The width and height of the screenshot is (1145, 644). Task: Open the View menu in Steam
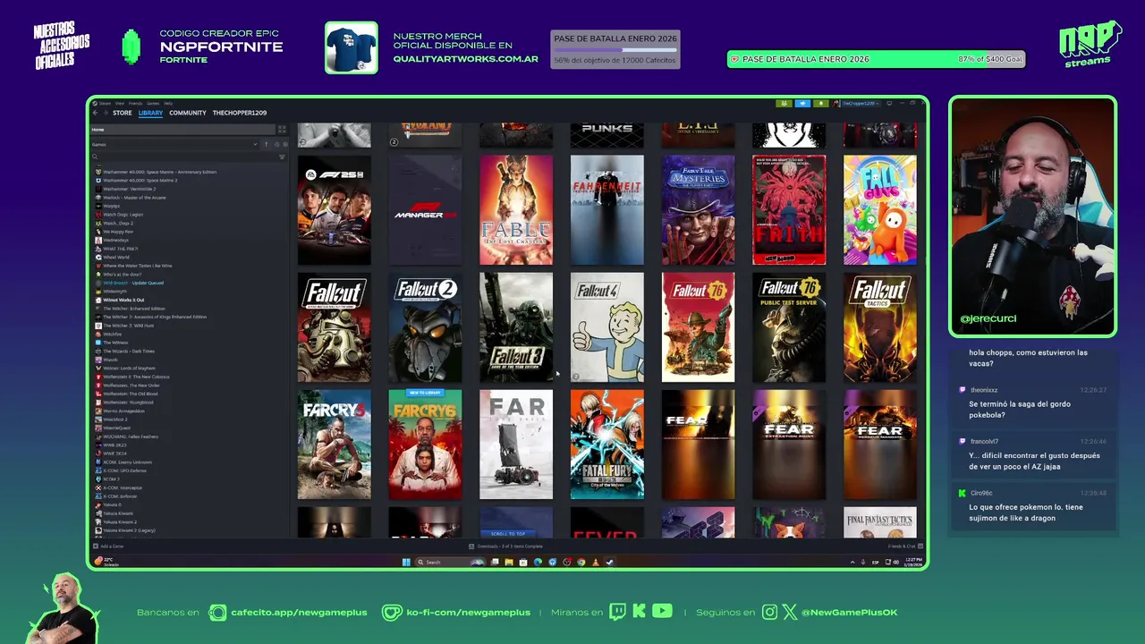(x=119, y=104)
